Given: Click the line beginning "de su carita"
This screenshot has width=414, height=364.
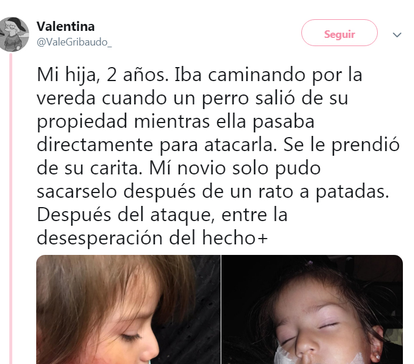Looking at the screenshot, I should 179,168.
